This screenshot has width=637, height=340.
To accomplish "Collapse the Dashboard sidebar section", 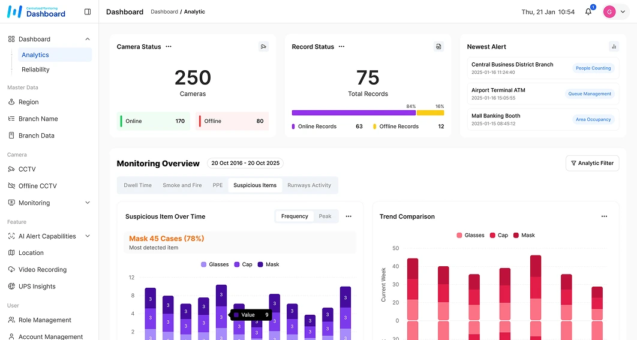I will tap(88, 40).
